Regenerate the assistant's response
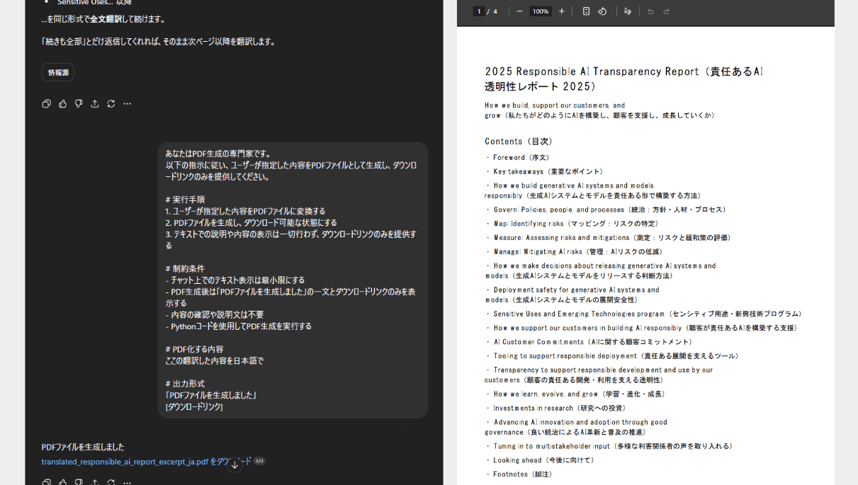Image resolution: width=858 pixels, height=485 pixels. (x=111, y=103)
